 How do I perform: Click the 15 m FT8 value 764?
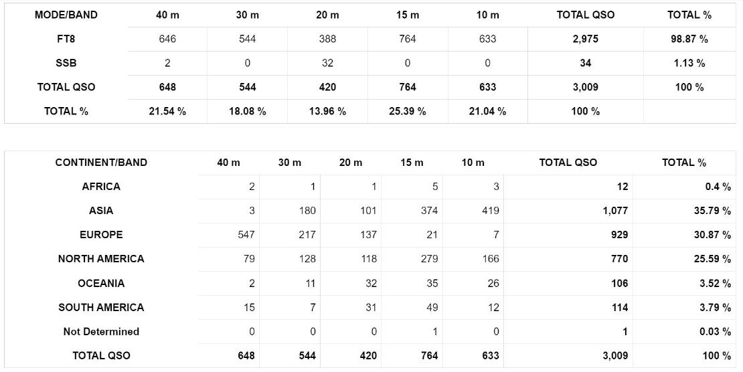pyautogui.click(x=408, y=39)
